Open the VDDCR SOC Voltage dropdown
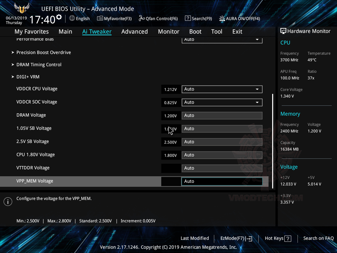337x253 pixels. tap(222, 102)
